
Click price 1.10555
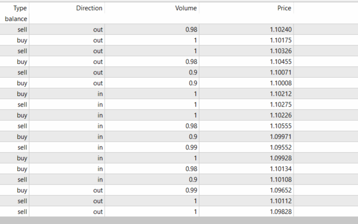coord(281,126)
